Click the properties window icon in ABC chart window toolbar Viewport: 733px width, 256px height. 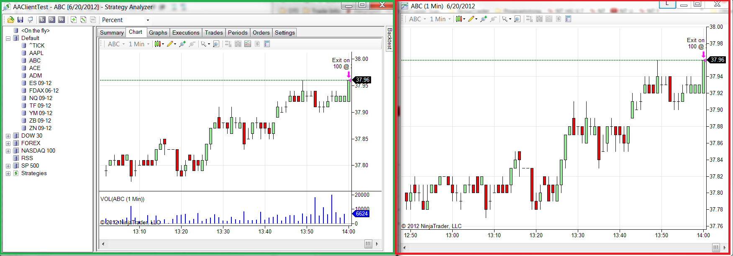pyautogui.click(x=568, y=19)
